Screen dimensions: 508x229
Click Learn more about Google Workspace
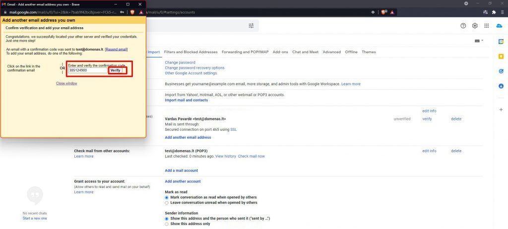[351, 84]
